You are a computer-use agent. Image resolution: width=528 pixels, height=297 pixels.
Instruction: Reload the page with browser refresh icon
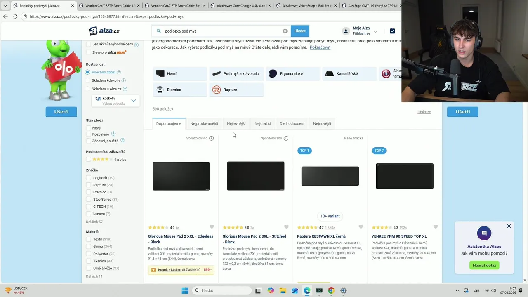coord(15,16)
